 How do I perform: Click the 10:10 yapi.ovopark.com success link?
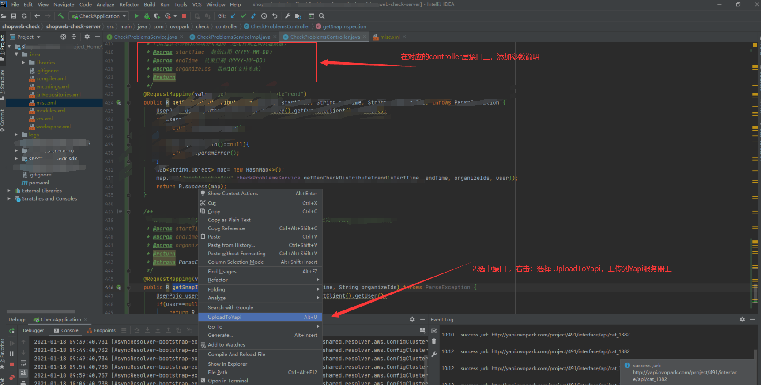[560, 335]
